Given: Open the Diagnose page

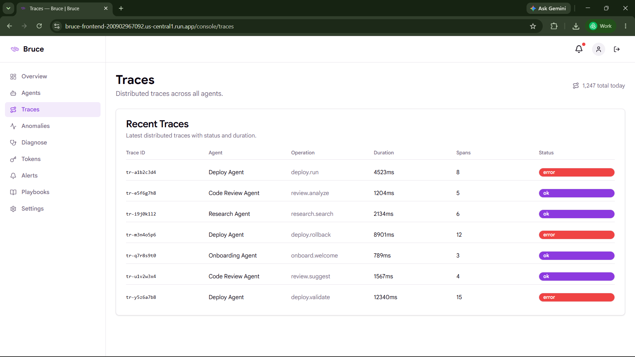Looking at the screenshot, I should pos(53,142).
